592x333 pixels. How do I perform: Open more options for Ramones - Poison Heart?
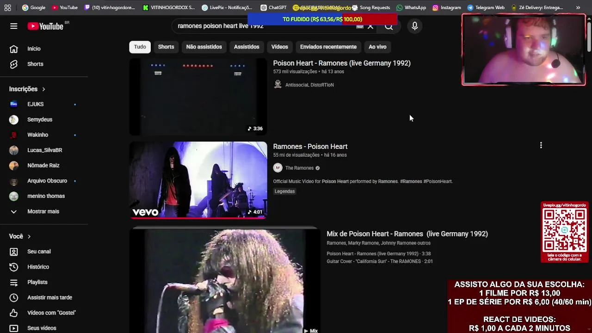click(x=541, y=146)
